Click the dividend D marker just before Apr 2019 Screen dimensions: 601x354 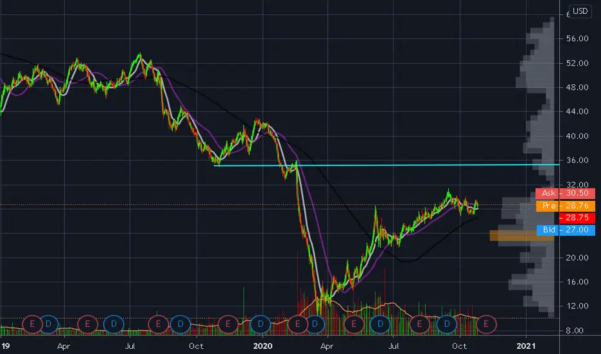pyautogui.click(x=48, y=324)
